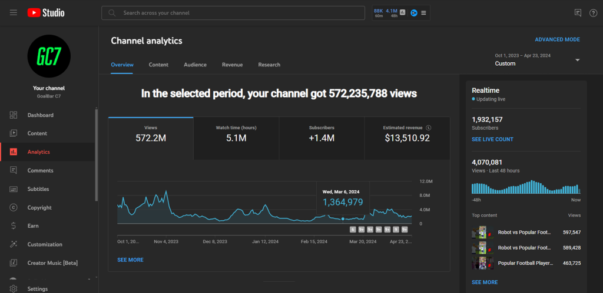Viewport: 603px width, 293px height.
Task: Click the chart marker labeled 6
Action: point(353,230)
